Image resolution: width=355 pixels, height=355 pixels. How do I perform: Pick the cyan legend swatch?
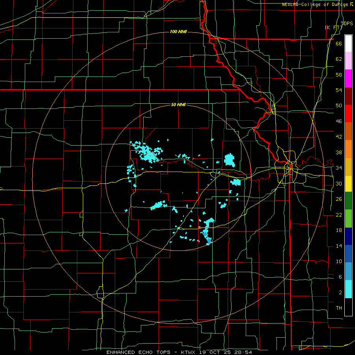point(348,289)
